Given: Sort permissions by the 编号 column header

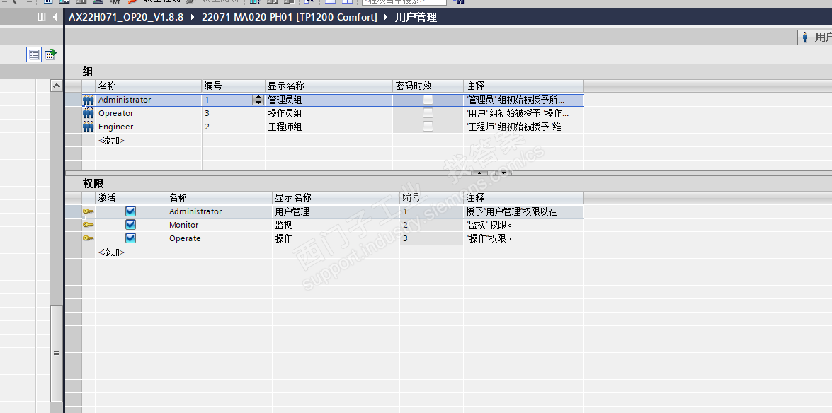Looking at the screenshot, I should (x=432, y=198).
